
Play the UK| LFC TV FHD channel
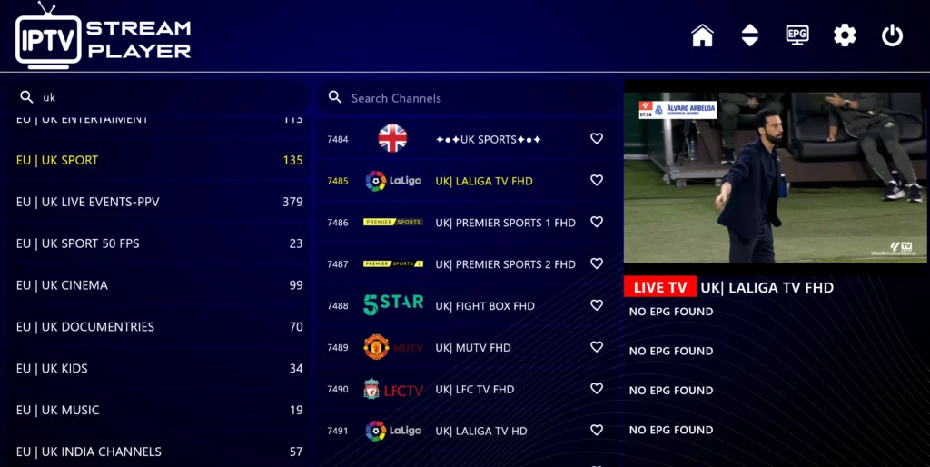coord(466,389)
